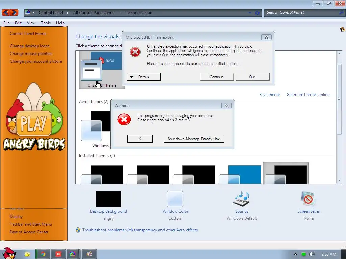Open the View menu

(31, 23)
